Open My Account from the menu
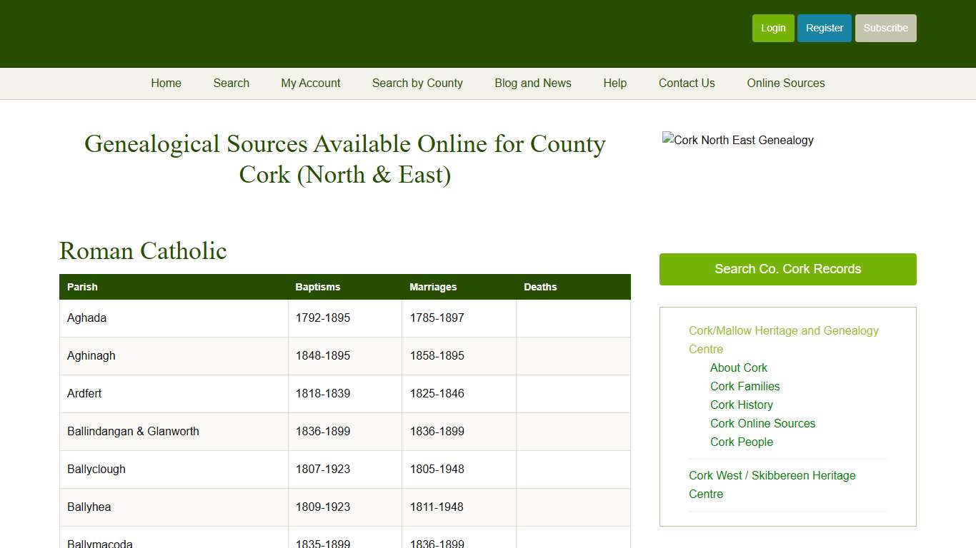Viewport: 976px width, 548px height. [x=311, y=83]
